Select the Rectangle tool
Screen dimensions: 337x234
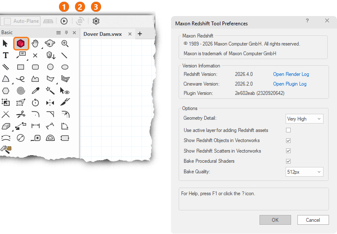pos(21,67)
